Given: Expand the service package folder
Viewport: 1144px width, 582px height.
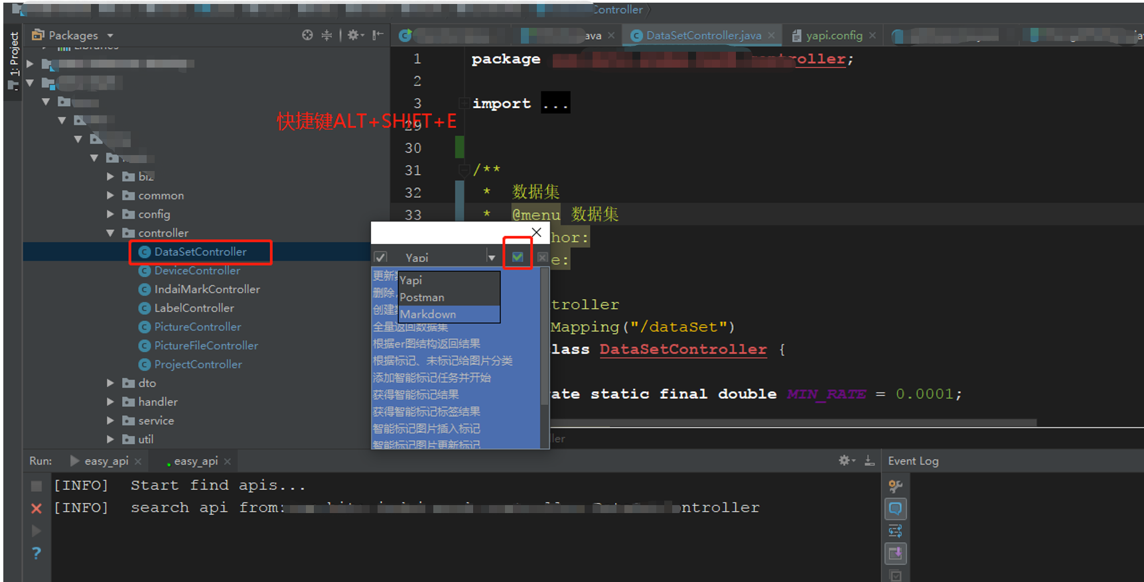Looking at the screenshot, I should click(110, 420).
